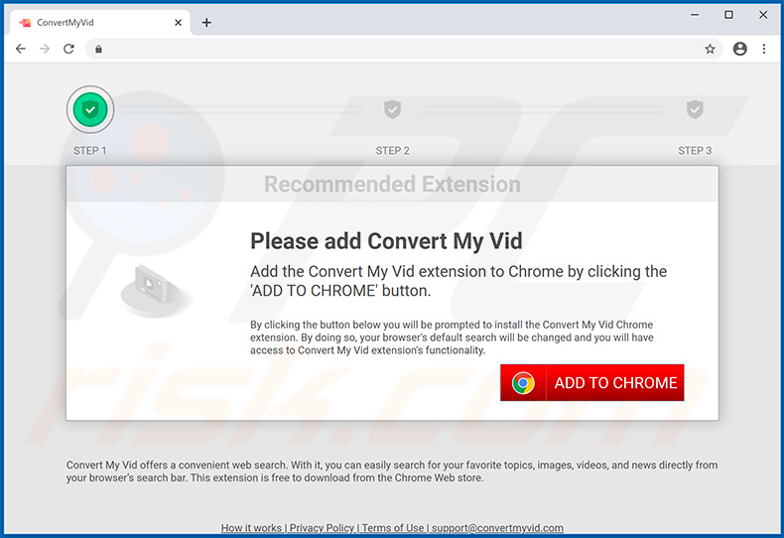Image resolution: width=784 pixels, height=538 pixels.
Task: Go back to the previous page
Action: [21, 49]
